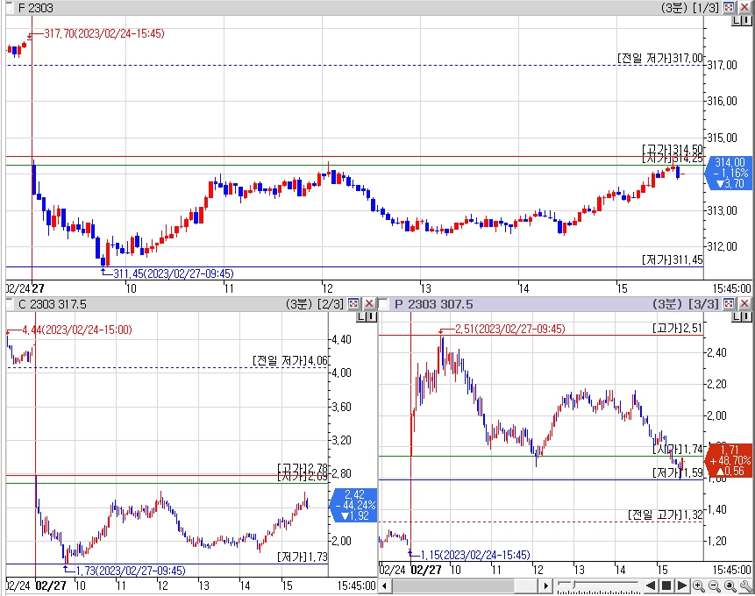Screen dimensions: 755x596
Task: Click the 1.71 current price tag
Action: click(729, 460)
